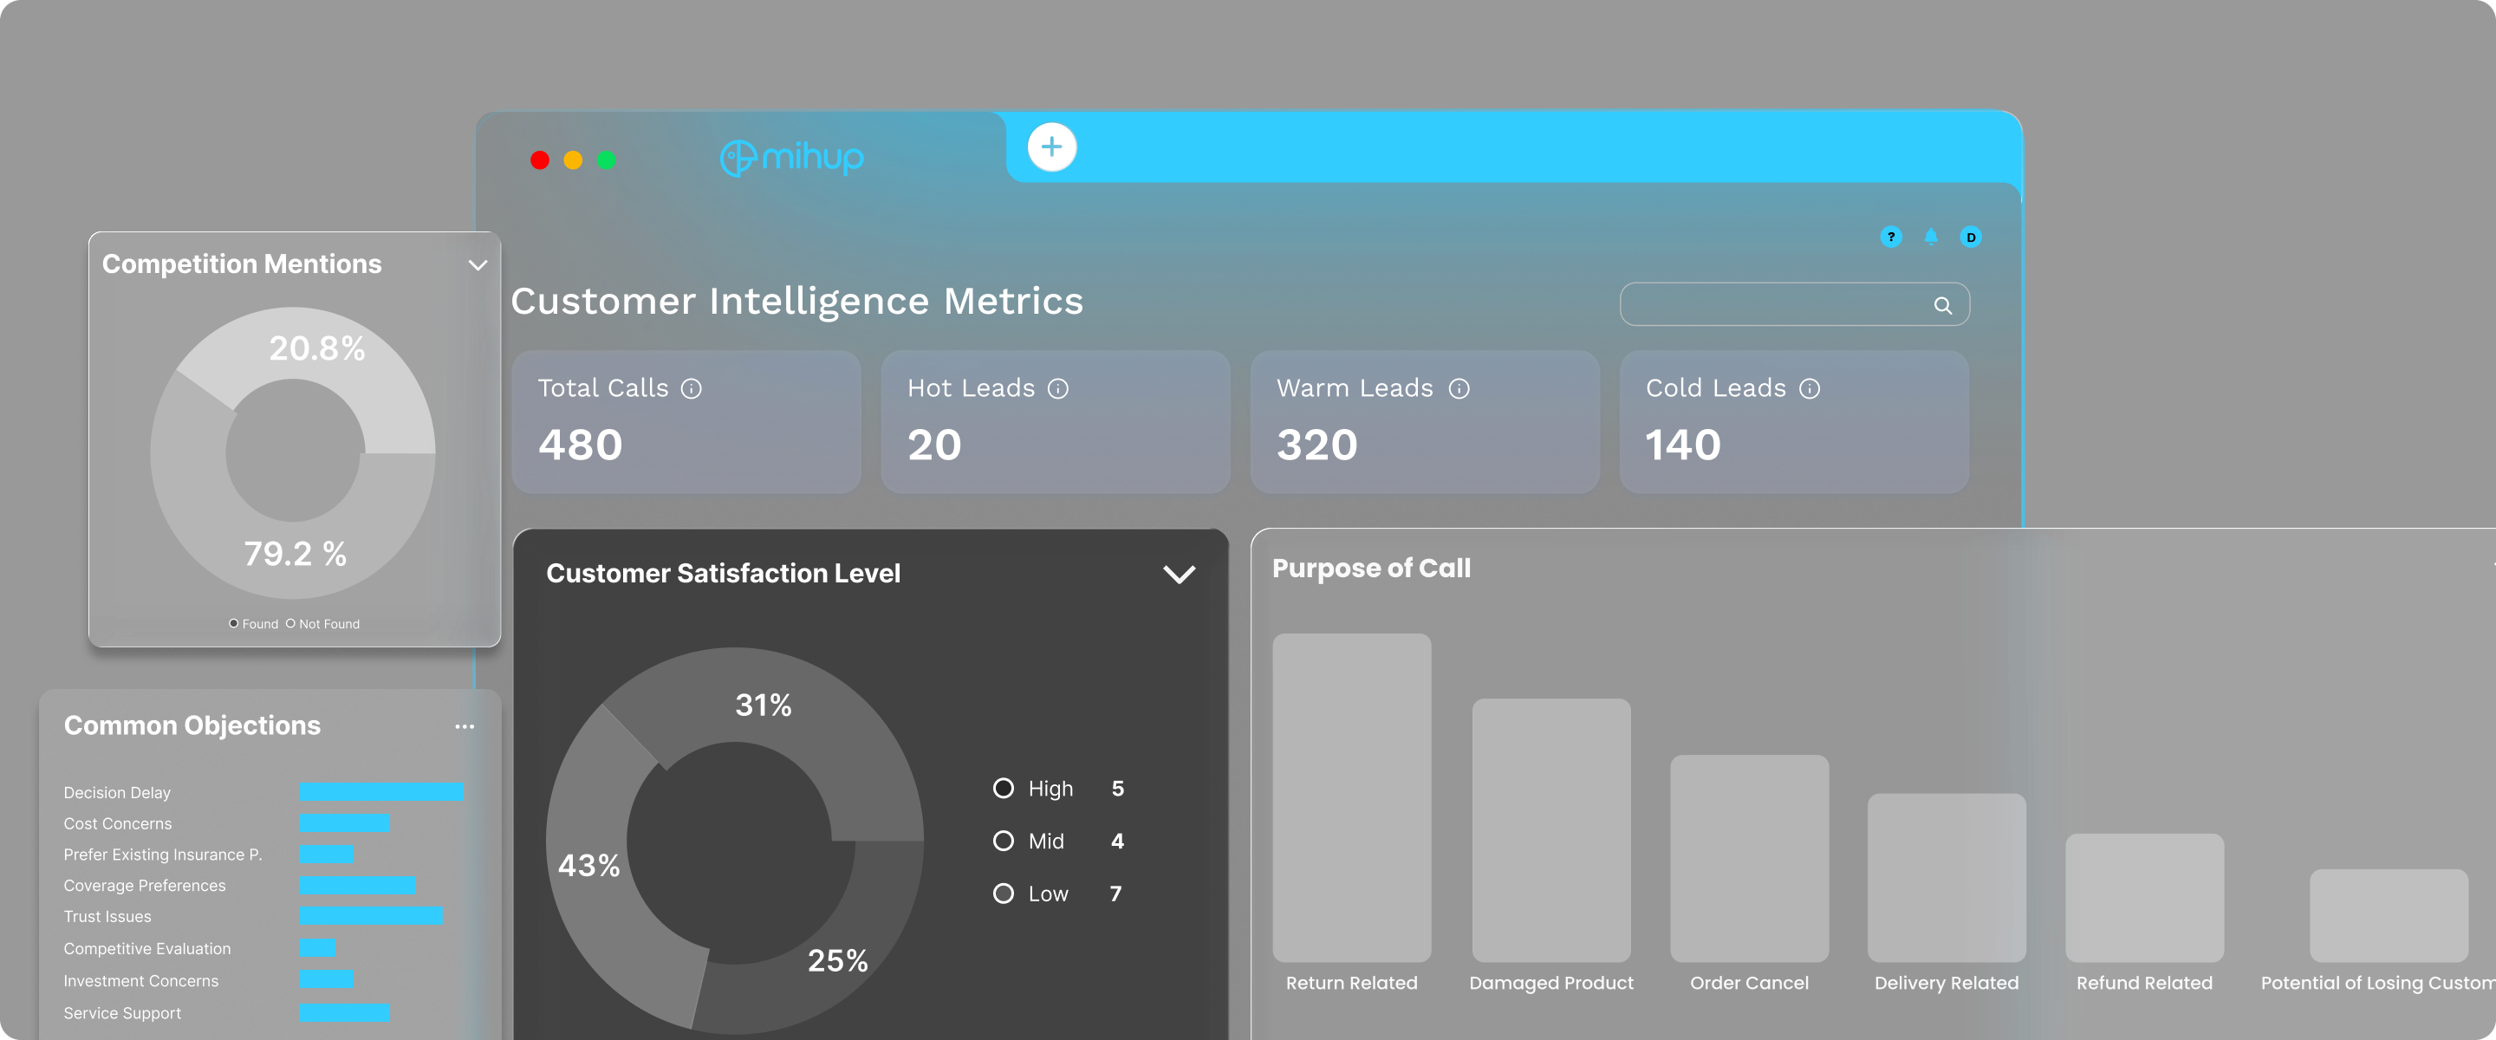Click the Total Calls info icon
The height and width of the screenshot is (1040, 2496).
(x=691, y=388)
